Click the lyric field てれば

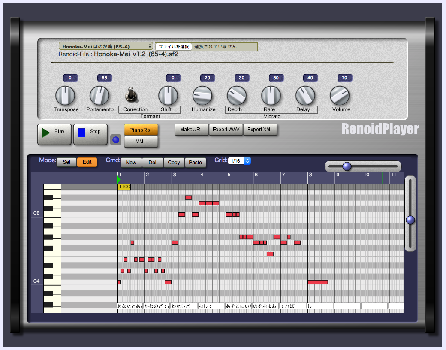click(x=293, y=306)
